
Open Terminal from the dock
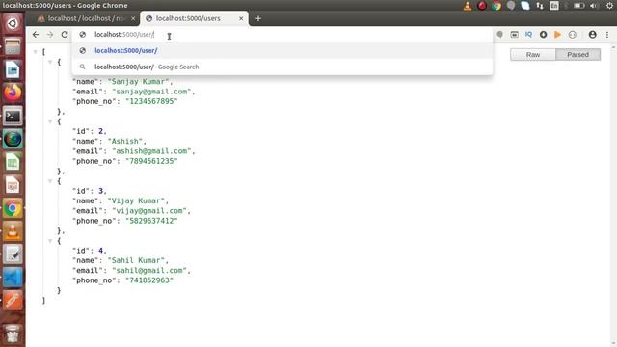pos(13,116)
